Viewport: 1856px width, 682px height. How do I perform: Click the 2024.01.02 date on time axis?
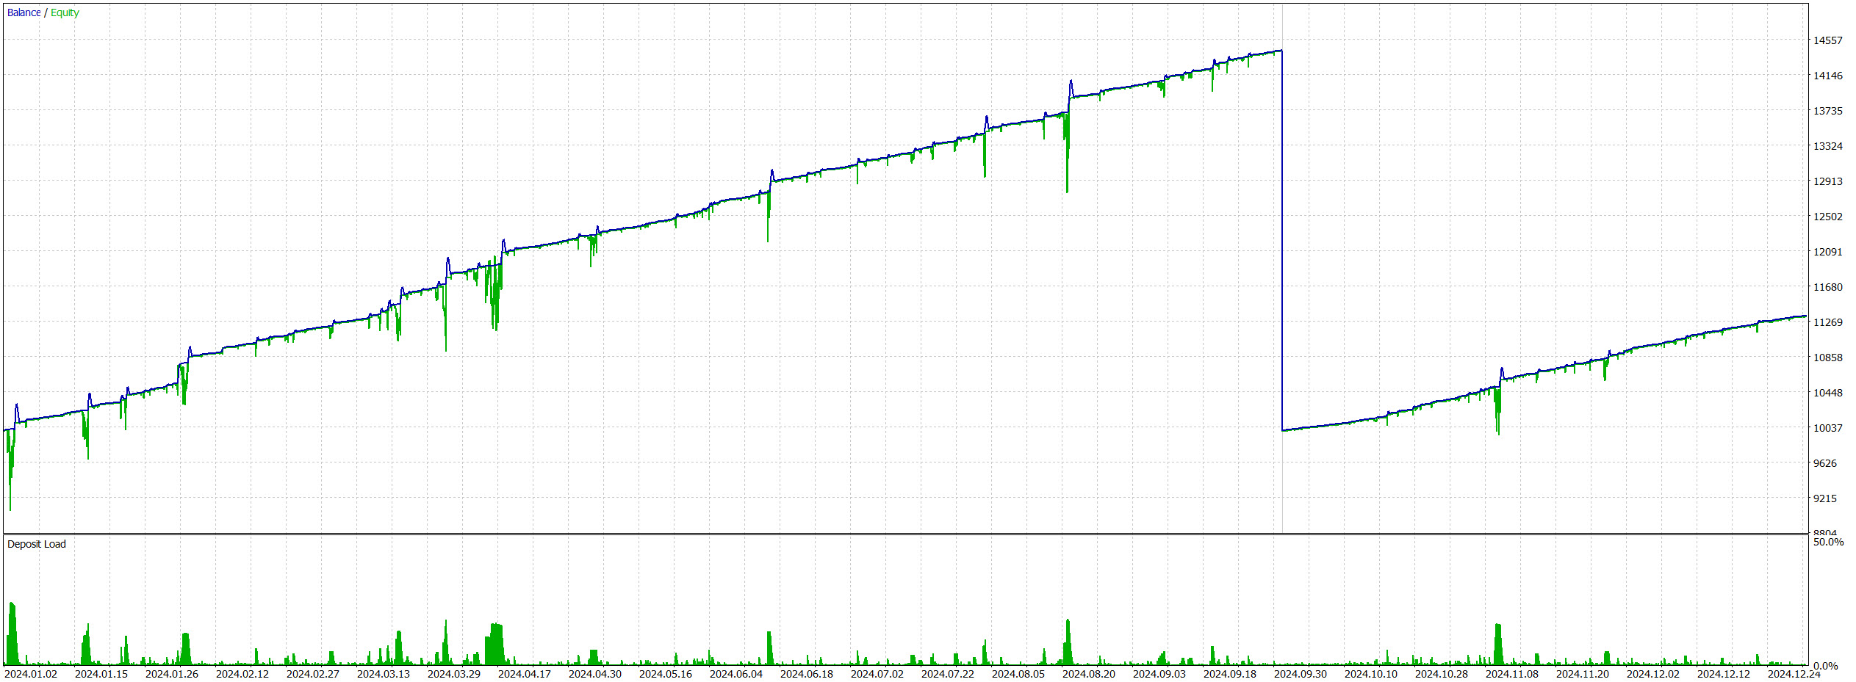click(30, 674)
